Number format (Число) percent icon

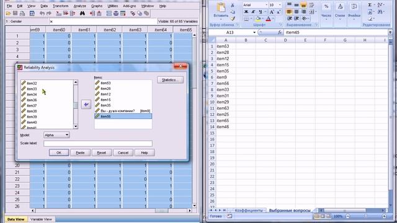(x=326, y=7)
